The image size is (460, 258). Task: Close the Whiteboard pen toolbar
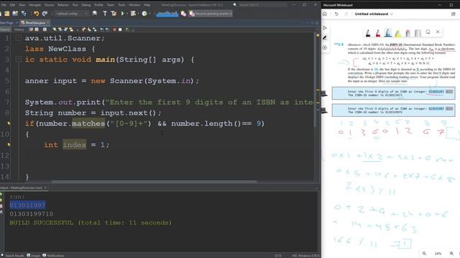point(438,32)
